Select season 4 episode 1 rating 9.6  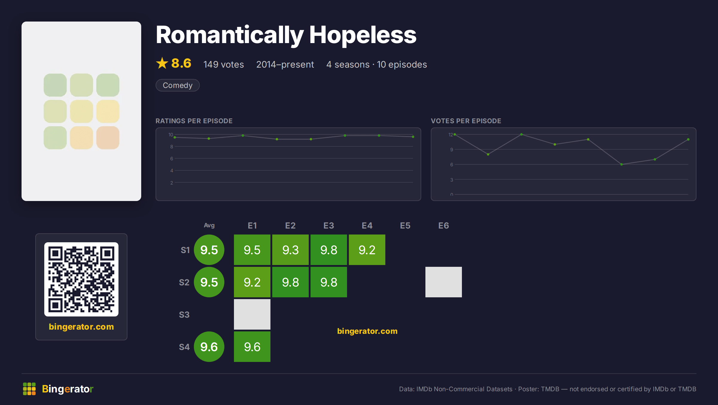(252, 347)
